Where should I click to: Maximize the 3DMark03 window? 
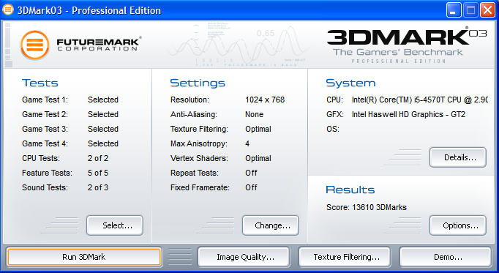(x=470, y=10)
